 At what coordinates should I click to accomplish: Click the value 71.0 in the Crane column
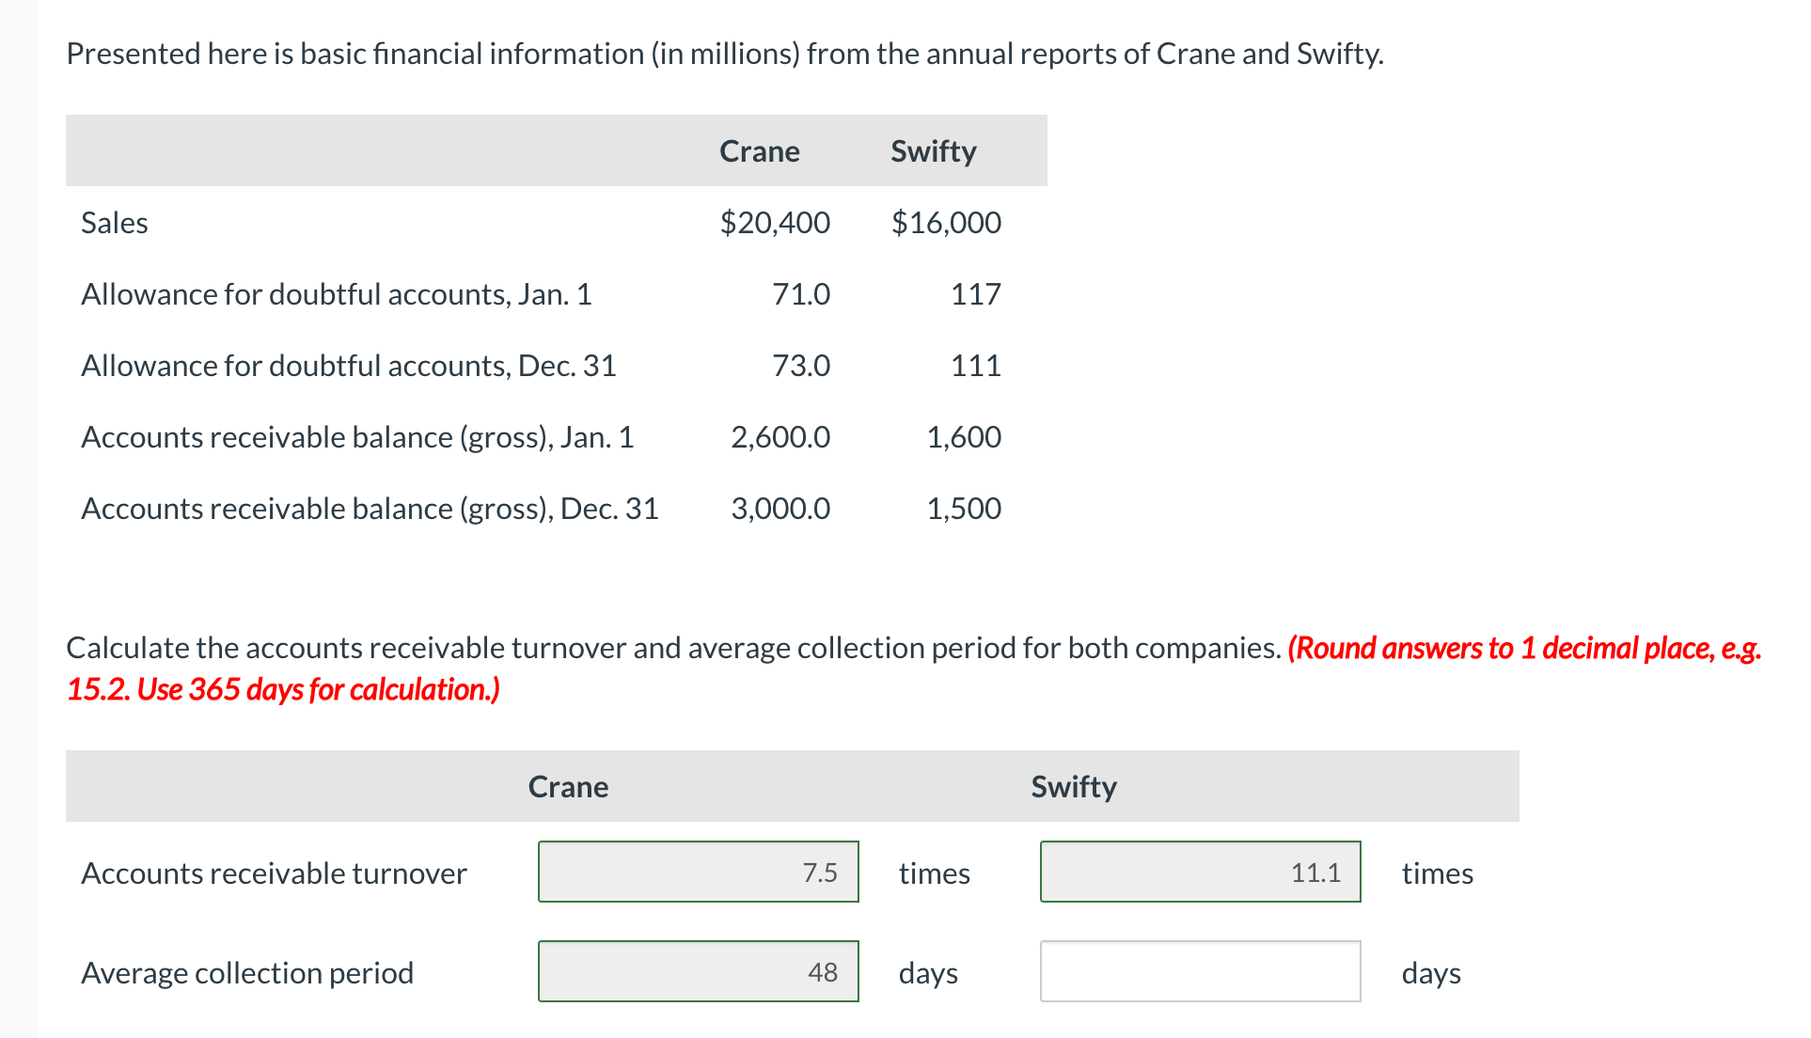[x=800, y=293]
